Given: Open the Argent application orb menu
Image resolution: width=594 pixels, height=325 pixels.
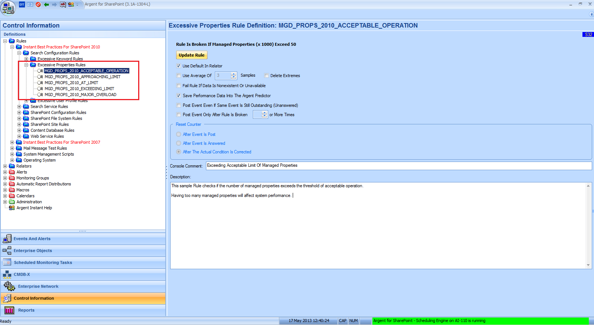Looking at the screenshot, I should 8,7.
